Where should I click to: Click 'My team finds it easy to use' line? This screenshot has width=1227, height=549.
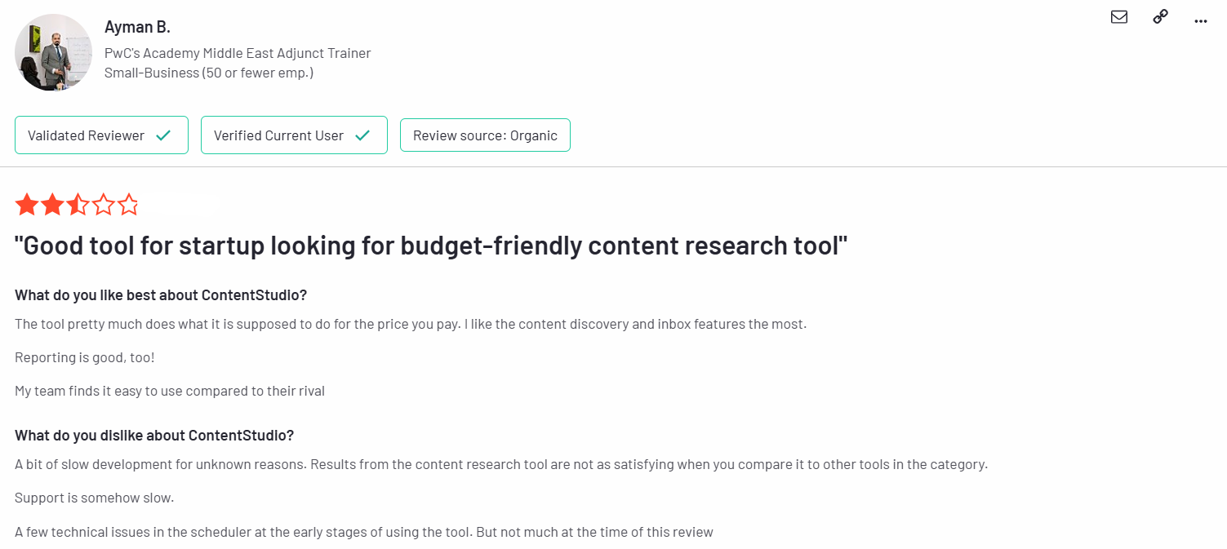click(x=170, y=391)
